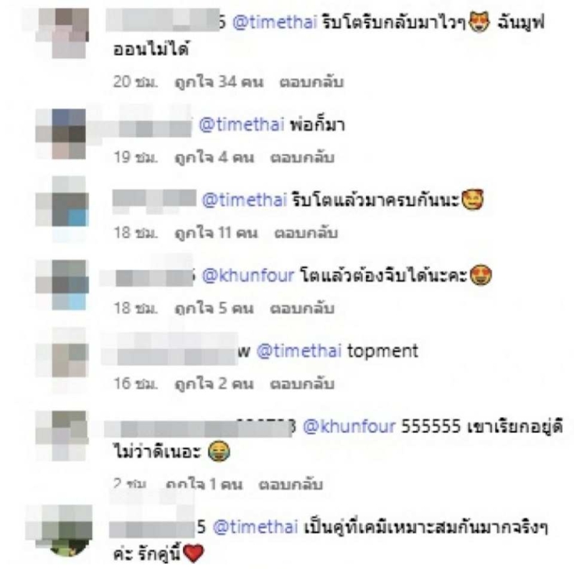Open the avatar of the 19-hour-old comment
The height and width of the screenshot is (569, 574).
(61, 133)
